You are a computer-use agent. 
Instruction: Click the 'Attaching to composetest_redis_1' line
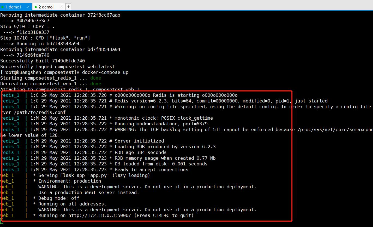(x=70, y=89)
